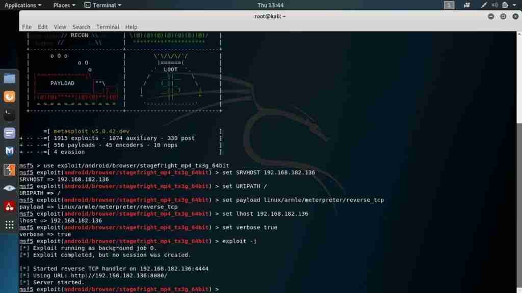Image resolution: width=522 pixels, height=293 pixels.
Task: Click the last msf5 prompt line
Action: pos(119,289)
